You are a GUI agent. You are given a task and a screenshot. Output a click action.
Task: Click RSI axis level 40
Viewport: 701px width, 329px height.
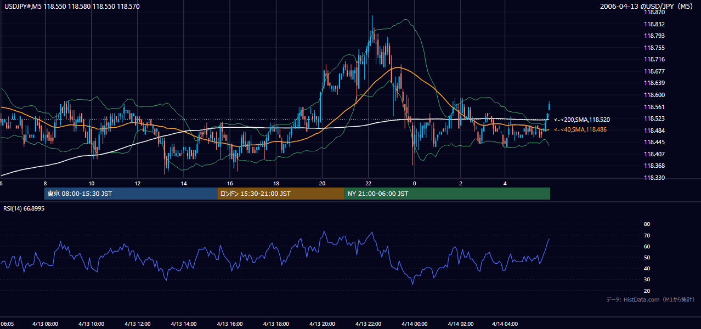tap(647, 268)
